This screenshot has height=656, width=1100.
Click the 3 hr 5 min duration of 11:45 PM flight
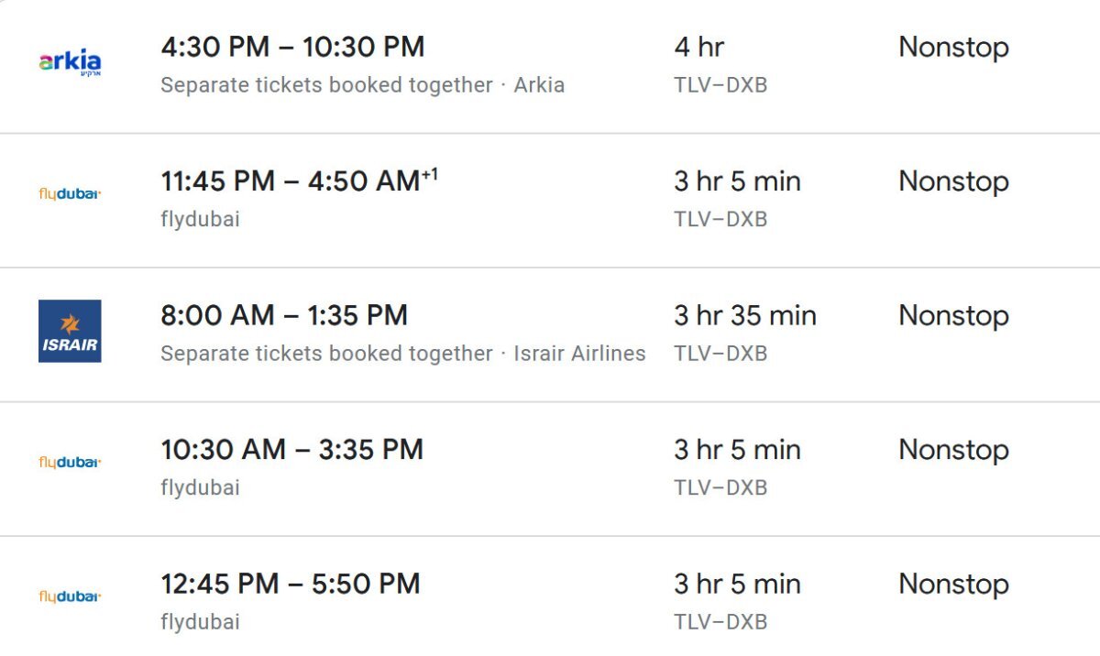738,181
